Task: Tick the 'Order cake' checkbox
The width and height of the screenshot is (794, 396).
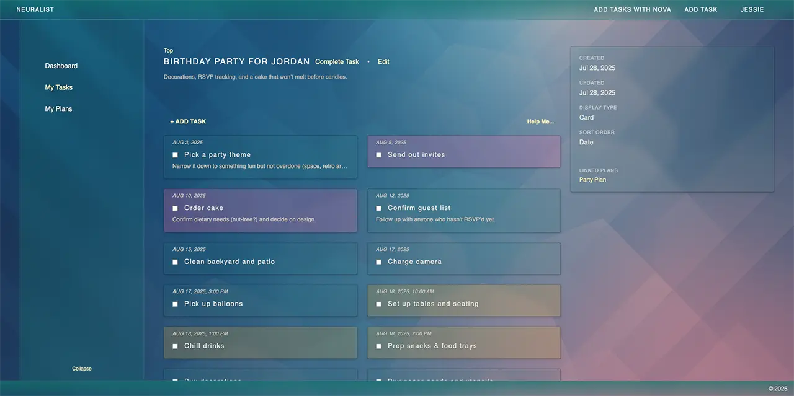Action: (174, 208)
